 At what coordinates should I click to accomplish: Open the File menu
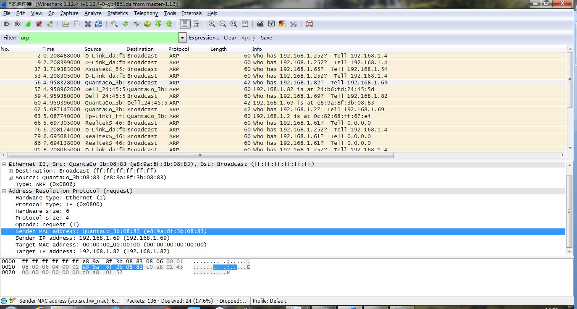7,13
